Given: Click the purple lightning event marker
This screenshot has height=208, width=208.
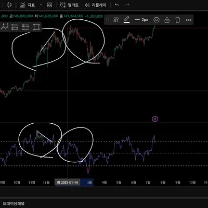Looking at the screenshot, I should point(155,119).
